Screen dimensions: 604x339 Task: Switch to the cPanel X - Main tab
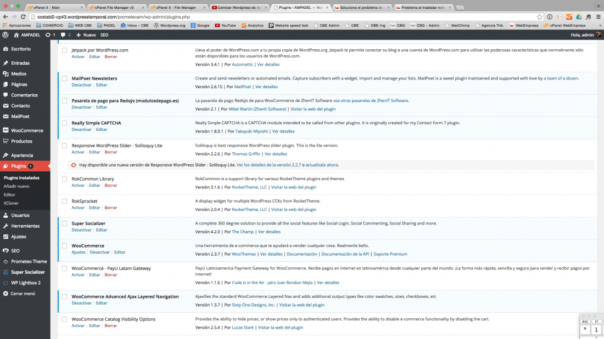[x=55, y=7]
